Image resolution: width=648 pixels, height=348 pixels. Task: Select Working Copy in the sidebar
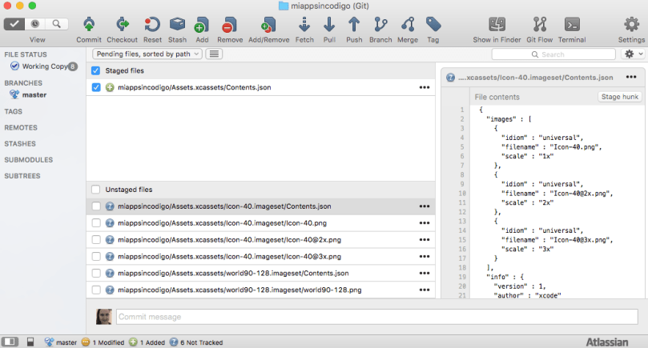pos(44,66)
